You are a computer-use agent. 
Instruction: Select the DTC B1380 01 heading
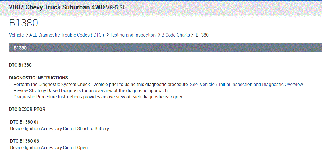pyautogui.click(x=24, y=122)
